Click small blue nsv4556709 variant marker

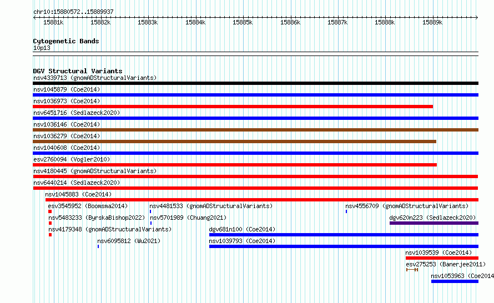pyautogui.click(x=346, y=211)
